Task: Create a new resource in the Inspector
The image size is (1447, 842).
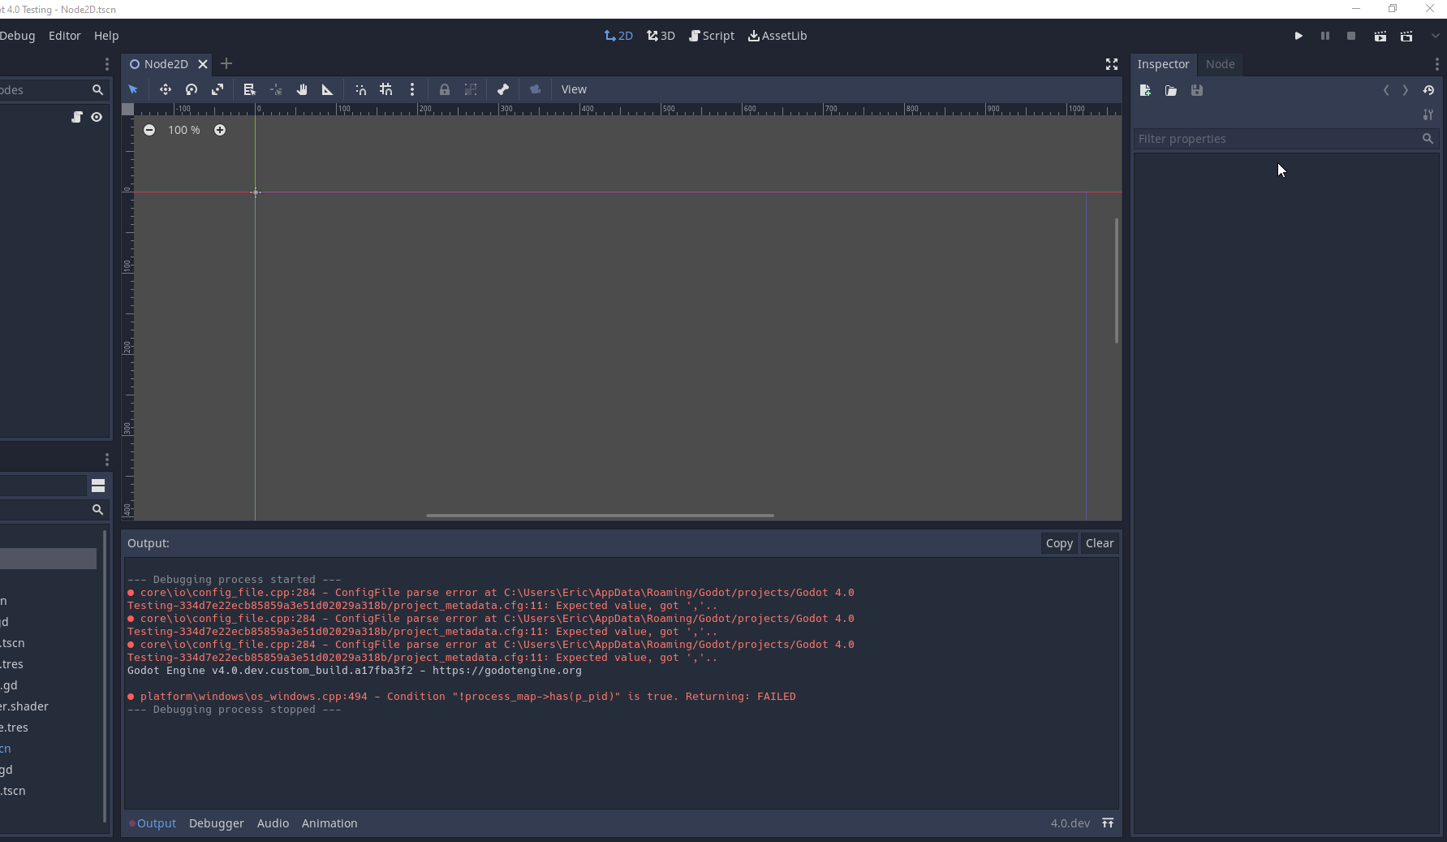Action: (1145, 90)
